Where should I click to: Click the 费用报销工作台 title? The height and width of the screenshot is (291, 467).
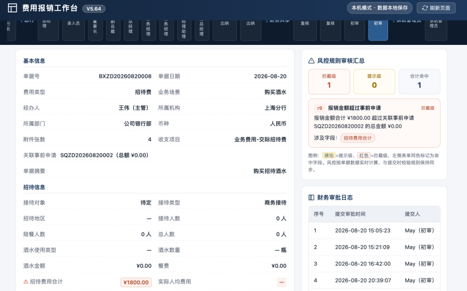tap(50, 8)
